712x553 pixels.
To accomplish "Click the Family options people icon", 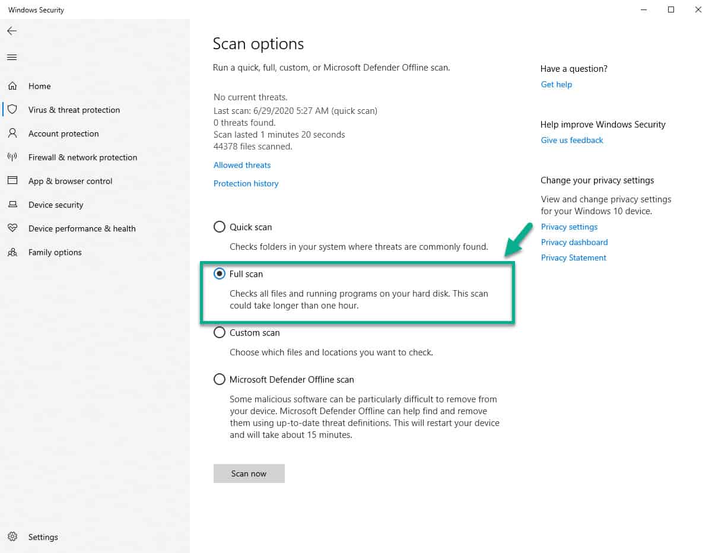I will [12, 252].
